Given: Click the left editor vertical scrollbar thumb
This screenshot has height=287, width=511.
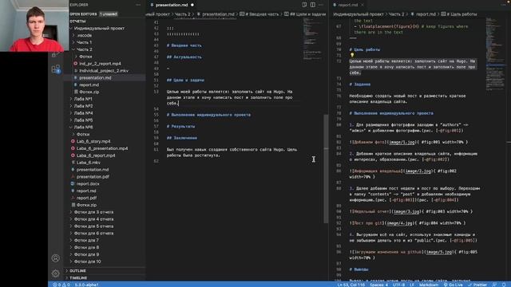Looking at the screenshot, I should coord(326,168).
